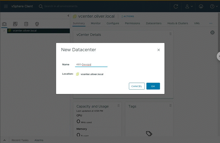
Task: Click the tag icon in Tags card
Action: pos(149,133)
